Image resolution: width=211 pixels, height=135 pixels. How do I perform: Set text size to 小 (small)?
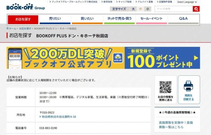[148, 9]
